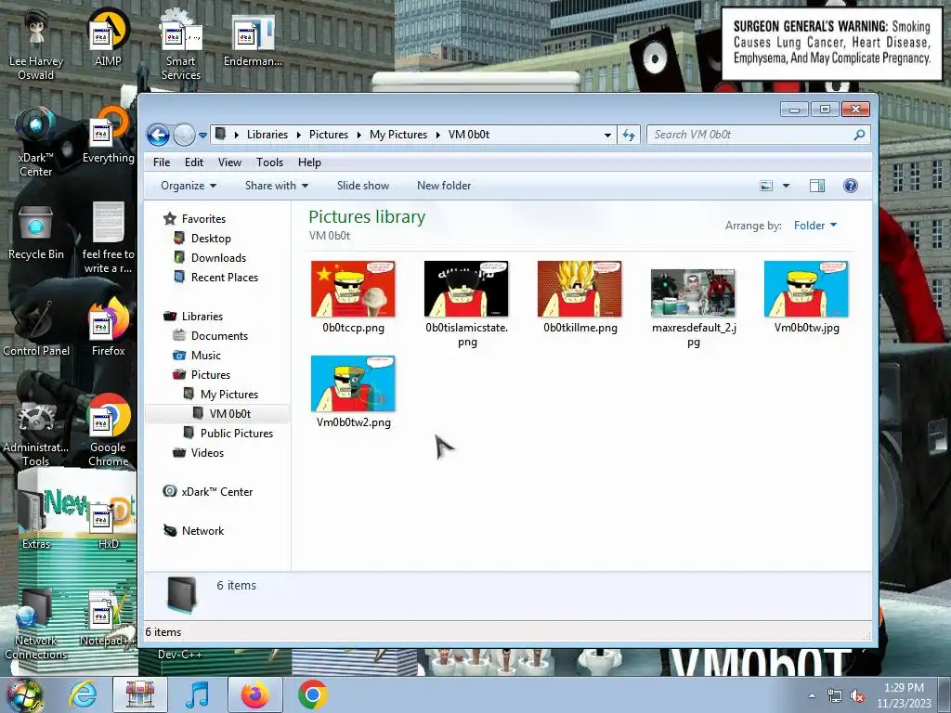The width and height of the screenshot is (951, 713).
Task: Refresh the VM 0b0t folder view
Action: (x=629, y=135)
